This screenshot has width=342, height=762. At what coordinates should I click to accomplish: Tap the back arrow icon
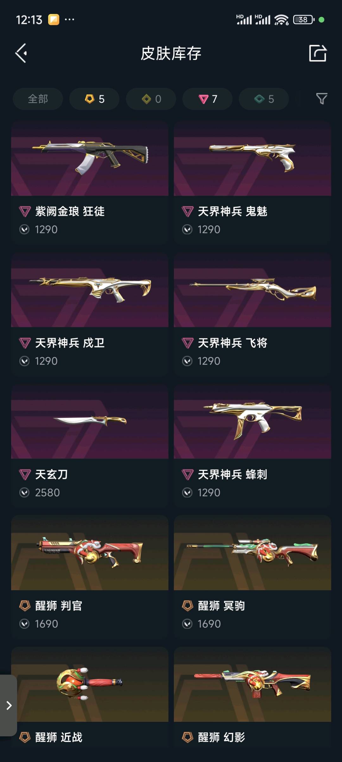pos(21,53)
